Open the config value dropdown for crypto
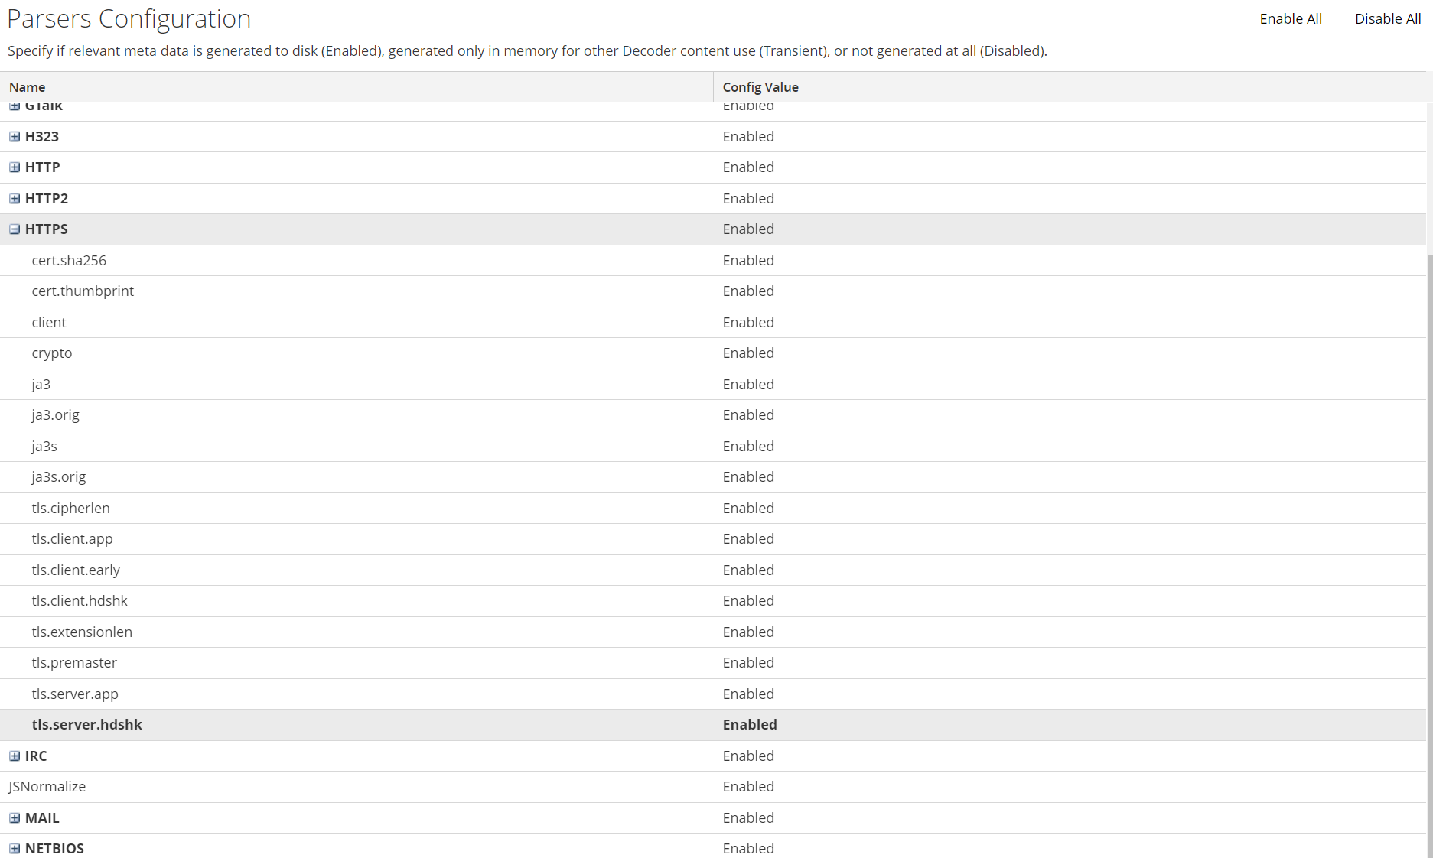Screen dimensions: 1433x858 coord(748,353)
